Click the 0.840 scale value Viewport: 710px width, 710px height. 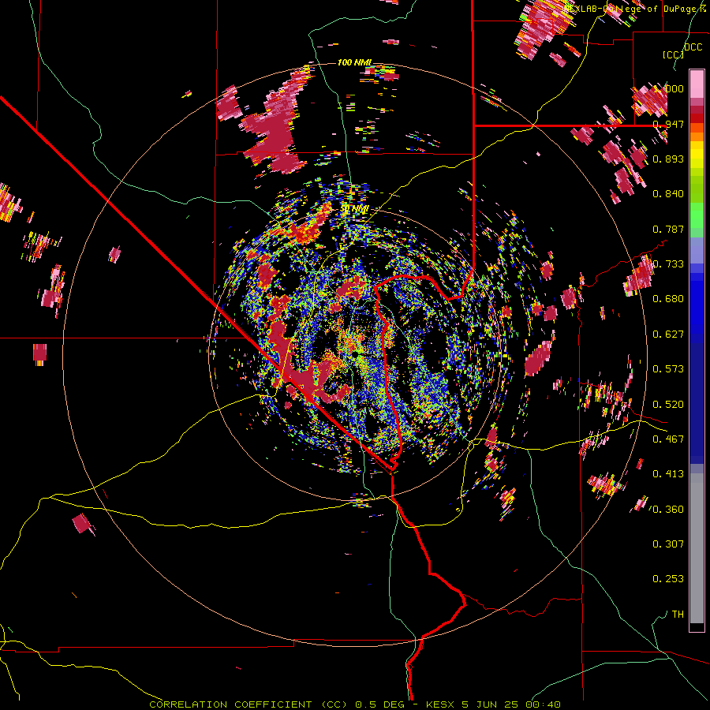(668, 194)
